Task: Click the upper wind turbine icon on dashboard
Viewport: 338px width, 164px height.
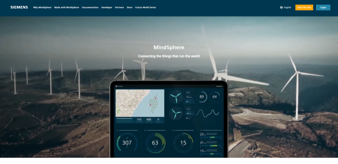Action: pyautogui.click(x=175, y=97)
